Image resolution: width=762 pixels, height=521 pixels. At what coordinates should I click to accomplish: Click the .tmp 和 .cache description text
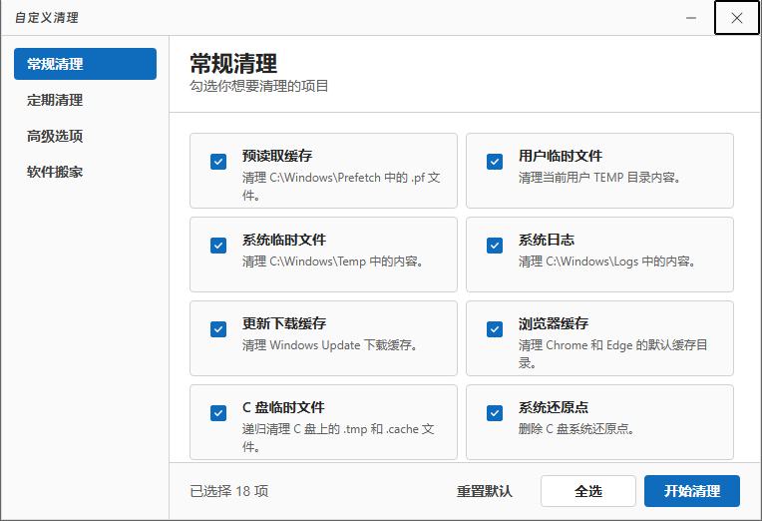tap(338, 437)
